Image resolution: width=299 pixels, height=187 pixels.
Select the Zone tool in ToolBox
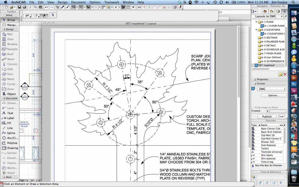tap(10, 89)
